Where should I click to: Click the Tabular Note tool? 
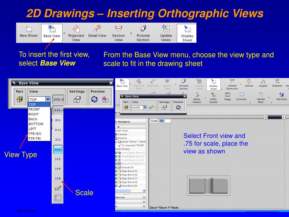click(x=260, y=98)
